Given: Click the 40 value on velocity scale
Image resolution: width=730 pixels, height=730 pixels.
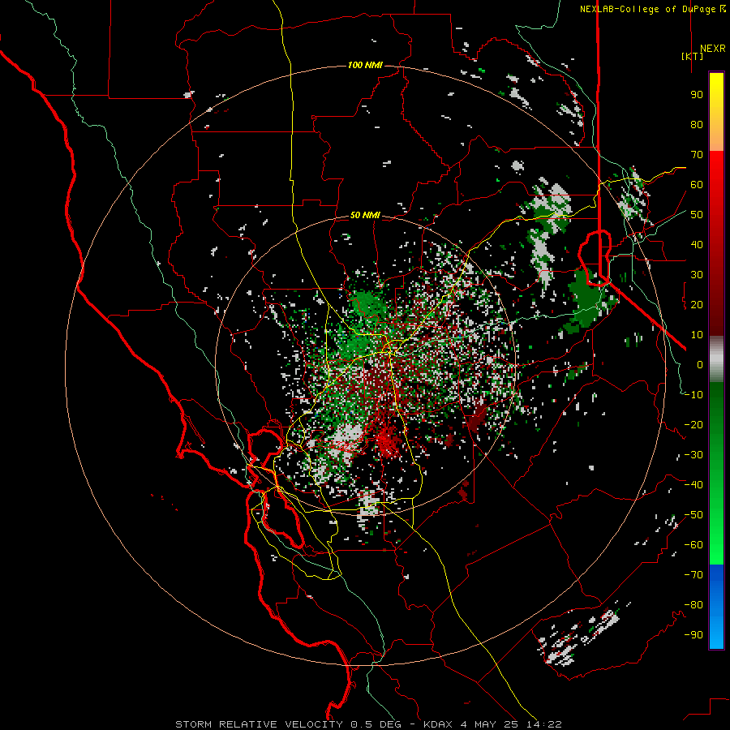Looking at the screenshot, I should coord(697,244).
